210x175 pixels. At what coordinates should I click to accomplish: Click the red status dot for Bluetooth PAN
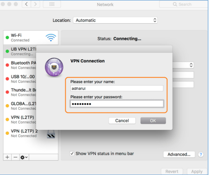(x=7, y=65)
